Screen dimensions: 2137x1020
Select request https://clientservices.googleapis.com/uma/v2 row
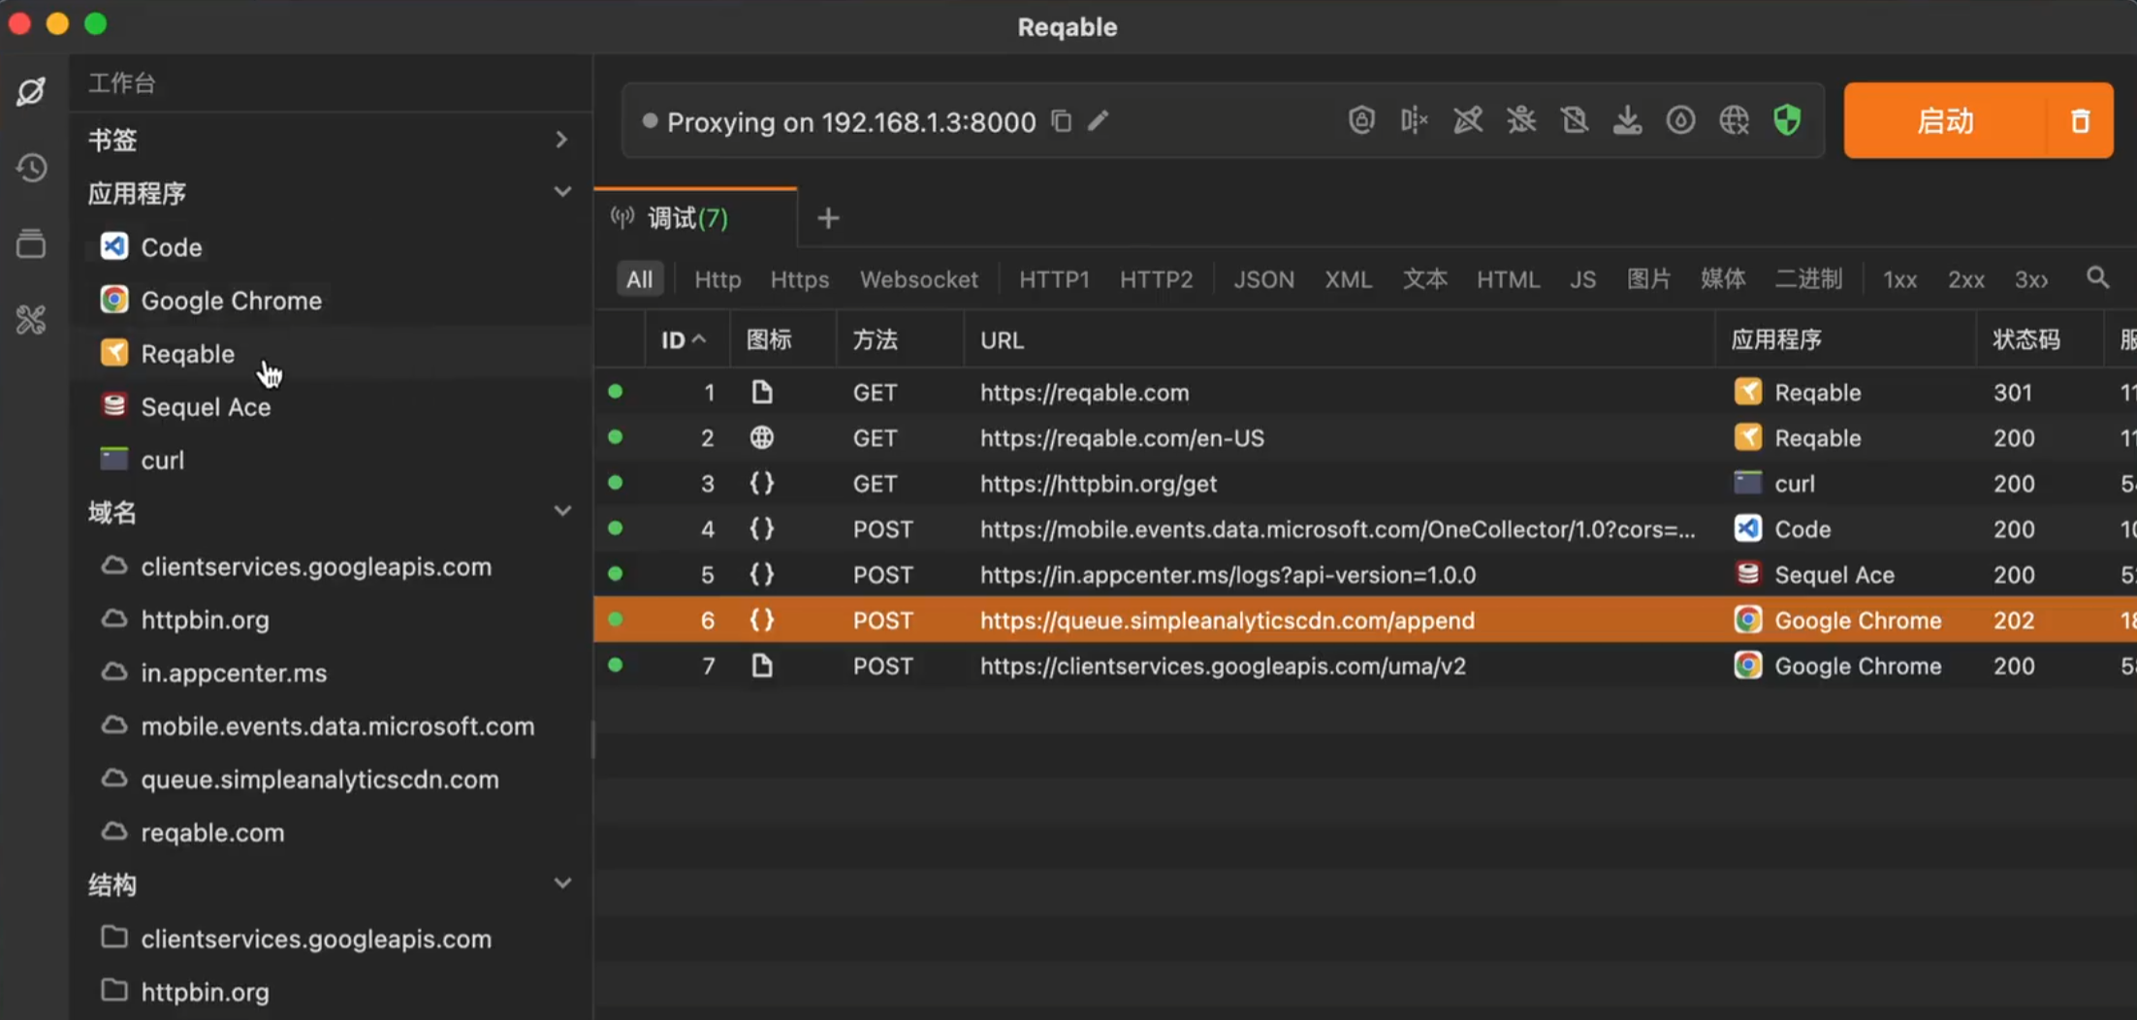(1365, 665)
